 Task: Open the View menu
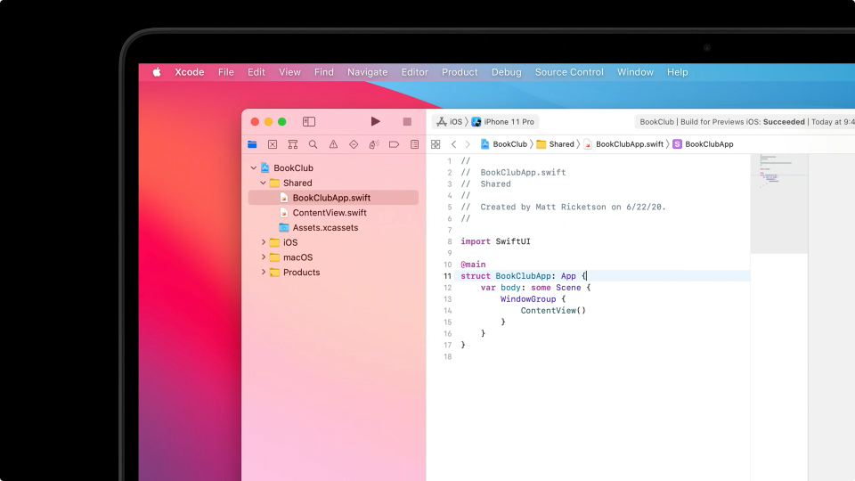(x=289, y=72)
